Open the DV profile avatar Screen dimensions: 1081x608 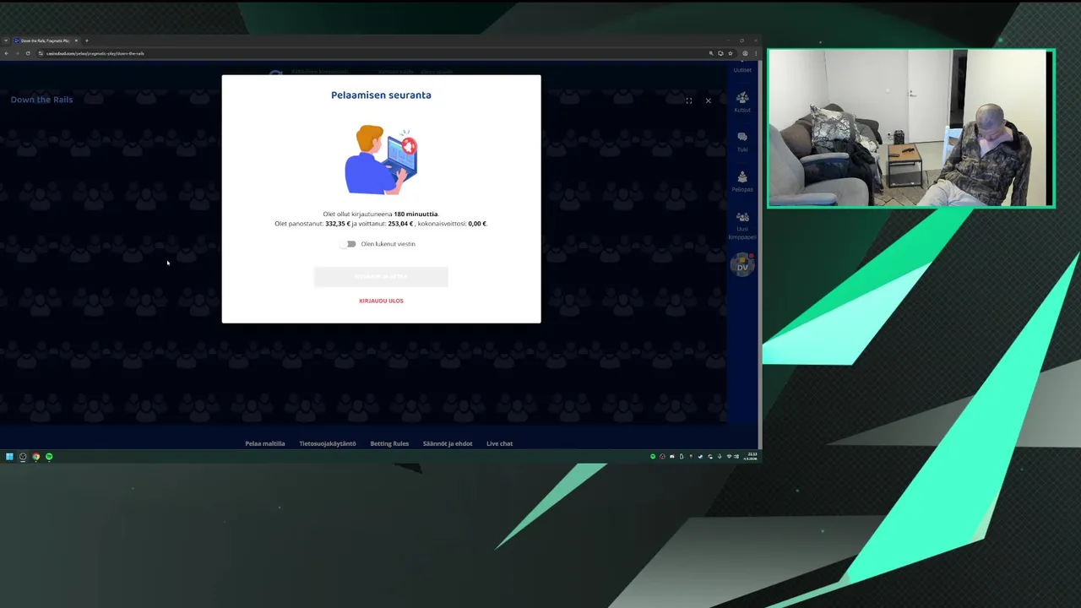click(742, 267)
